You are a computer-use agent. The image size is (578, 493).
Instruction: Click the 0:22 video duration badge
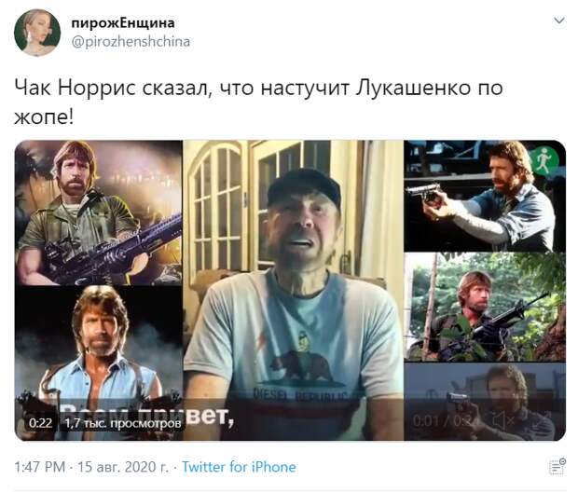click(40, 422)
